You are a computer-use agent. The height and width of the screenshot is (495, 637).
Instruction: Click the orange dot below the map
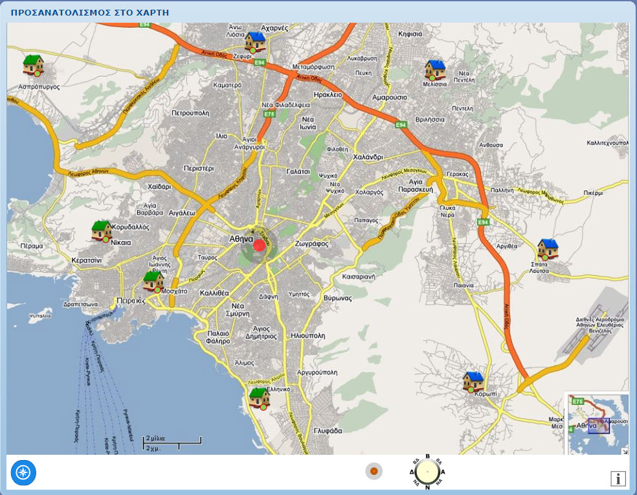pos(374,471)
